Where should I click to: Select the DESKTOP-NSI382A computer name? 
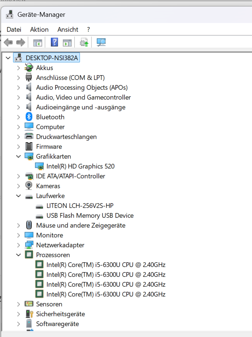[x=51, y=58]
